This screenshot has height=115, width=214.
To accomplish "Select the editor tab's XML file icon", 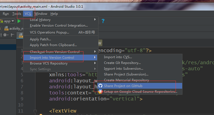I will click(x=21, y=35).
